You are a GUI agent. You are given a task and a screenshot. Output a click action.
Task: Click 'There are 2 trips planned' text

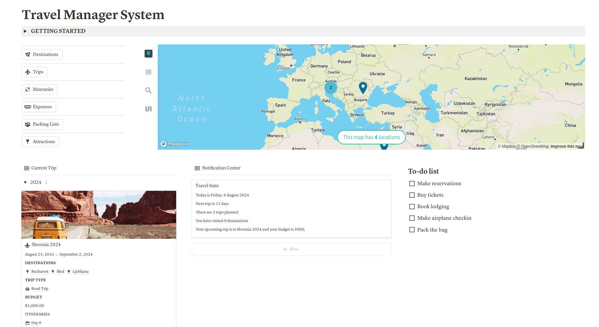(217, 213)
